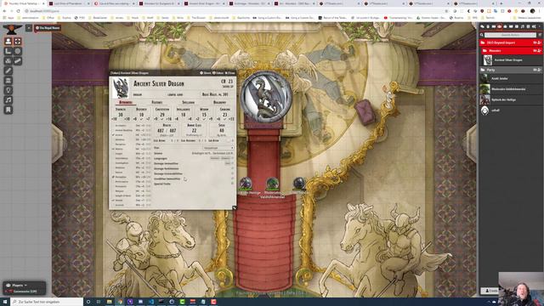Open the Scenes Directory sidebar tab

pos(494,26)
